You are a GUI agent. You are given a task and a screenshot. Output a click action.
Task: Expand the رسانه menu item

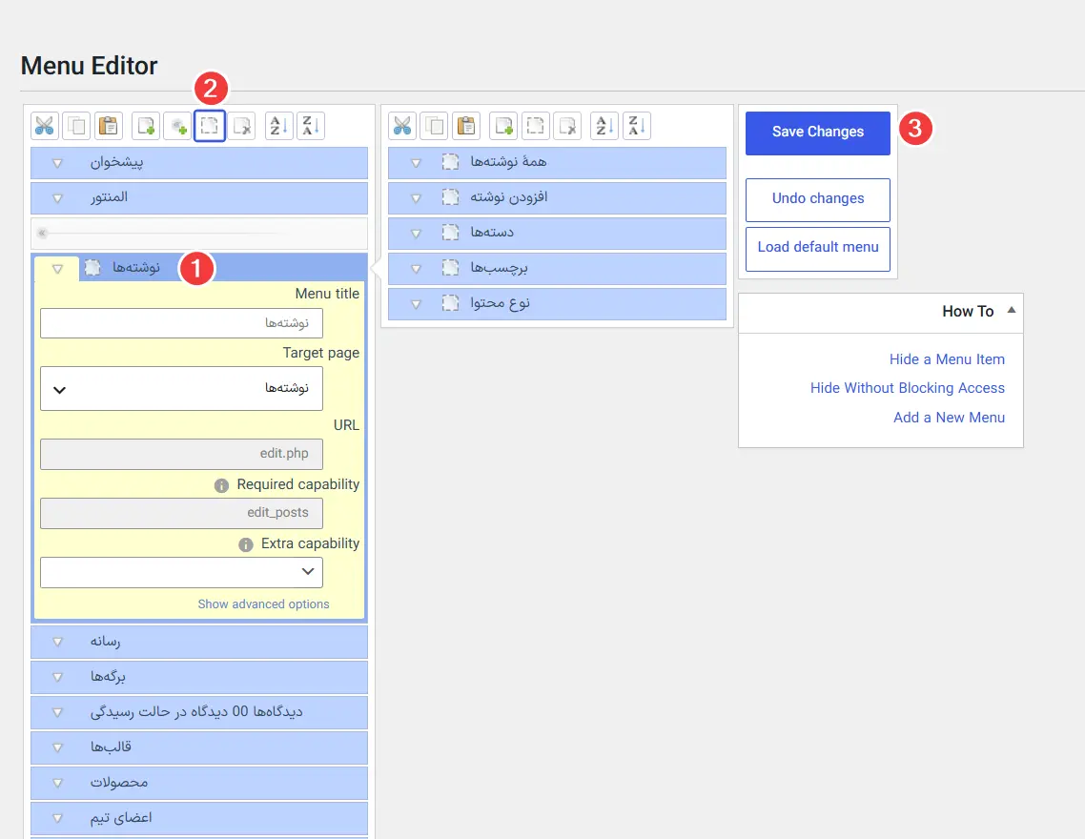pos(57,643)
